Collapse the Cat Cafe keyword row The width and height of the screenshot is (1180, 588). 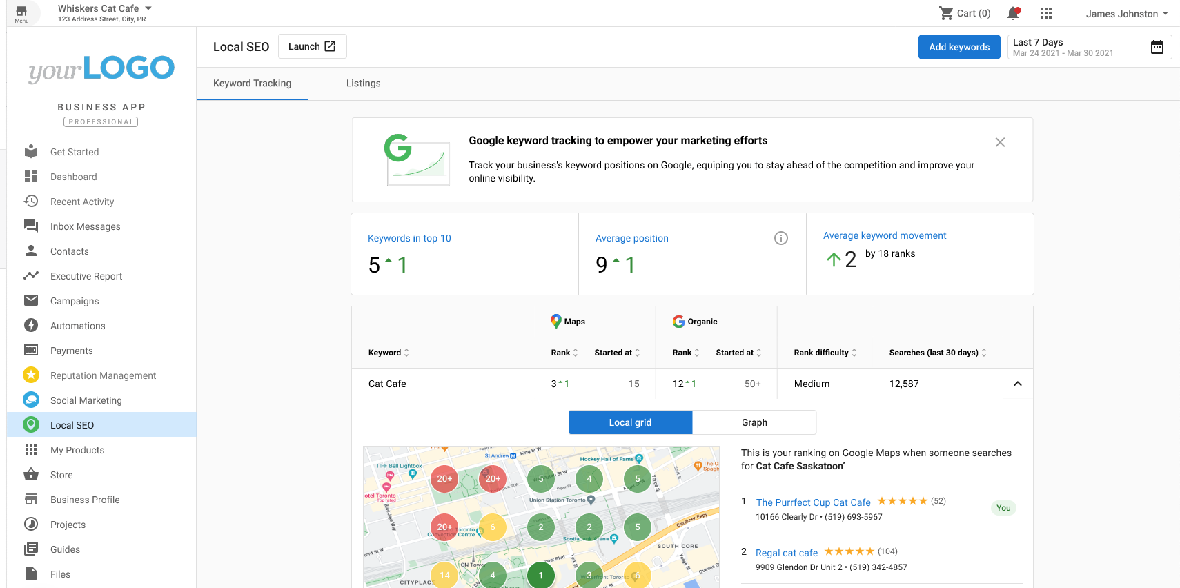coord(1017,384)
